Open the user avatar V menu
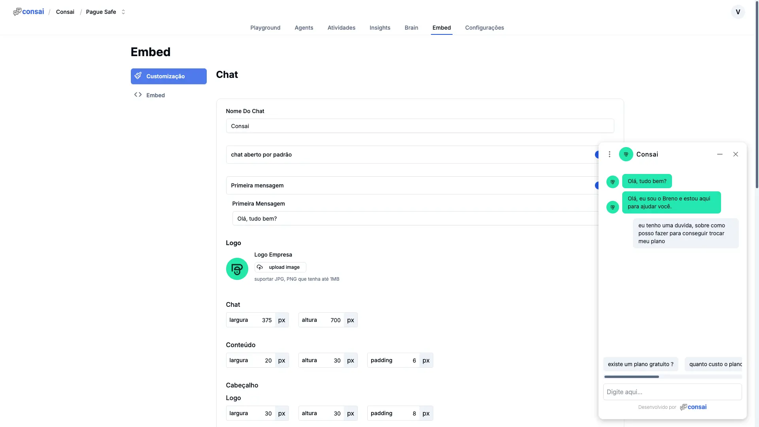Image resolution: width=759 pixels, height=427 pixels. pos(738,12)
